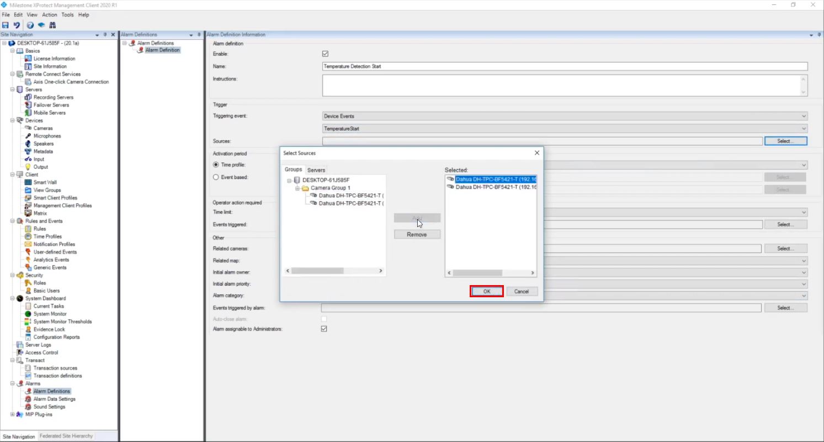Open the Tools menu
The width and height of the screenshot is (824, 442).
(67, 15)
